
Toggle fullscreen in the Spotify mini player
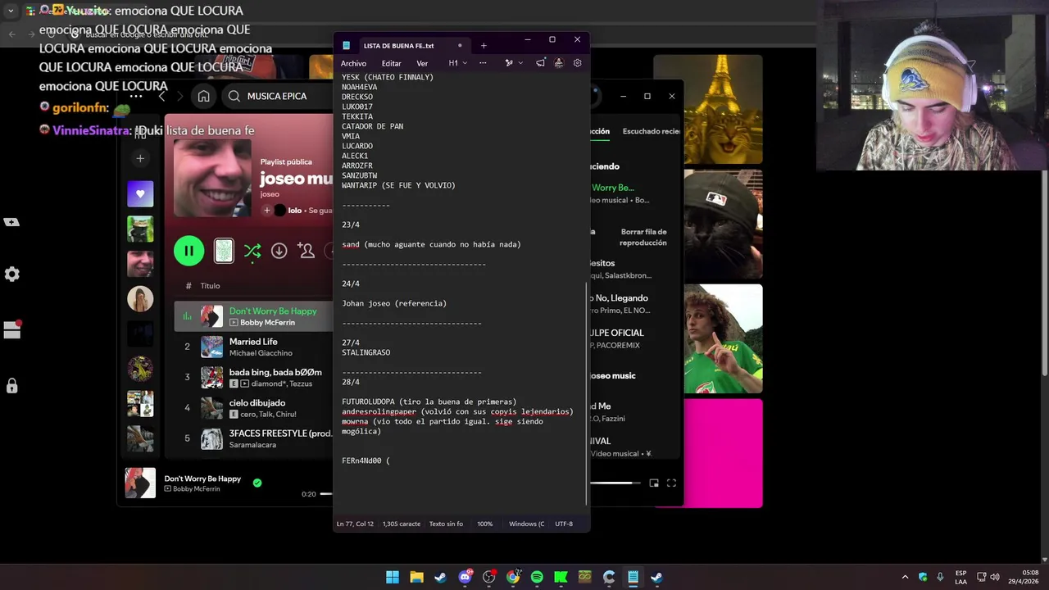(x=671, y=483)
